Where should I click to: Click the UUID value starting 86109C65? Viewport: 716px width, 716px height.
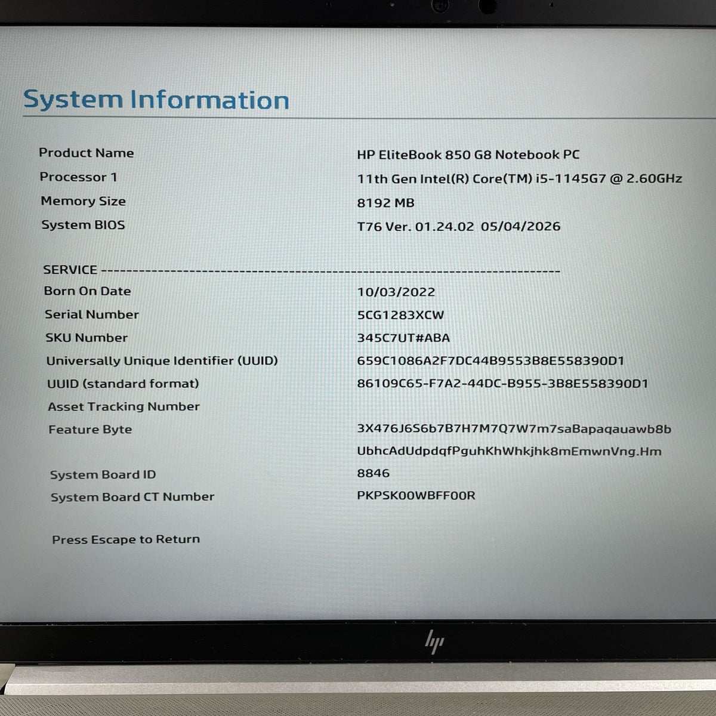point(502,384)
